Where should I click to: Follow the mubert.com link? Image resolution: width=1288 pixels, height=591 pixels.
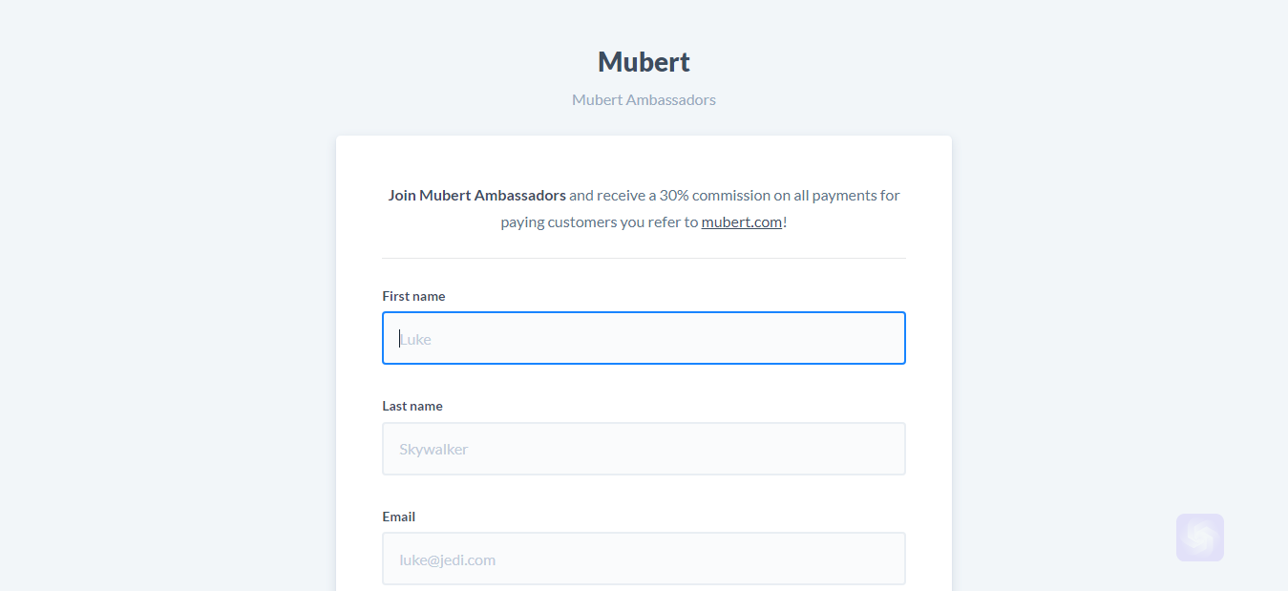742,222
